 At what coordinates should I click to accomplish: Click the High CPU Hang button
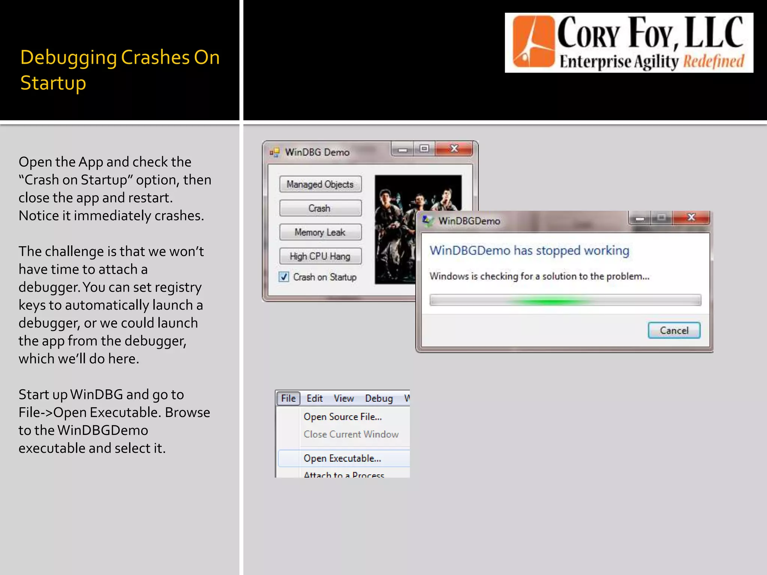click(320, 256)
